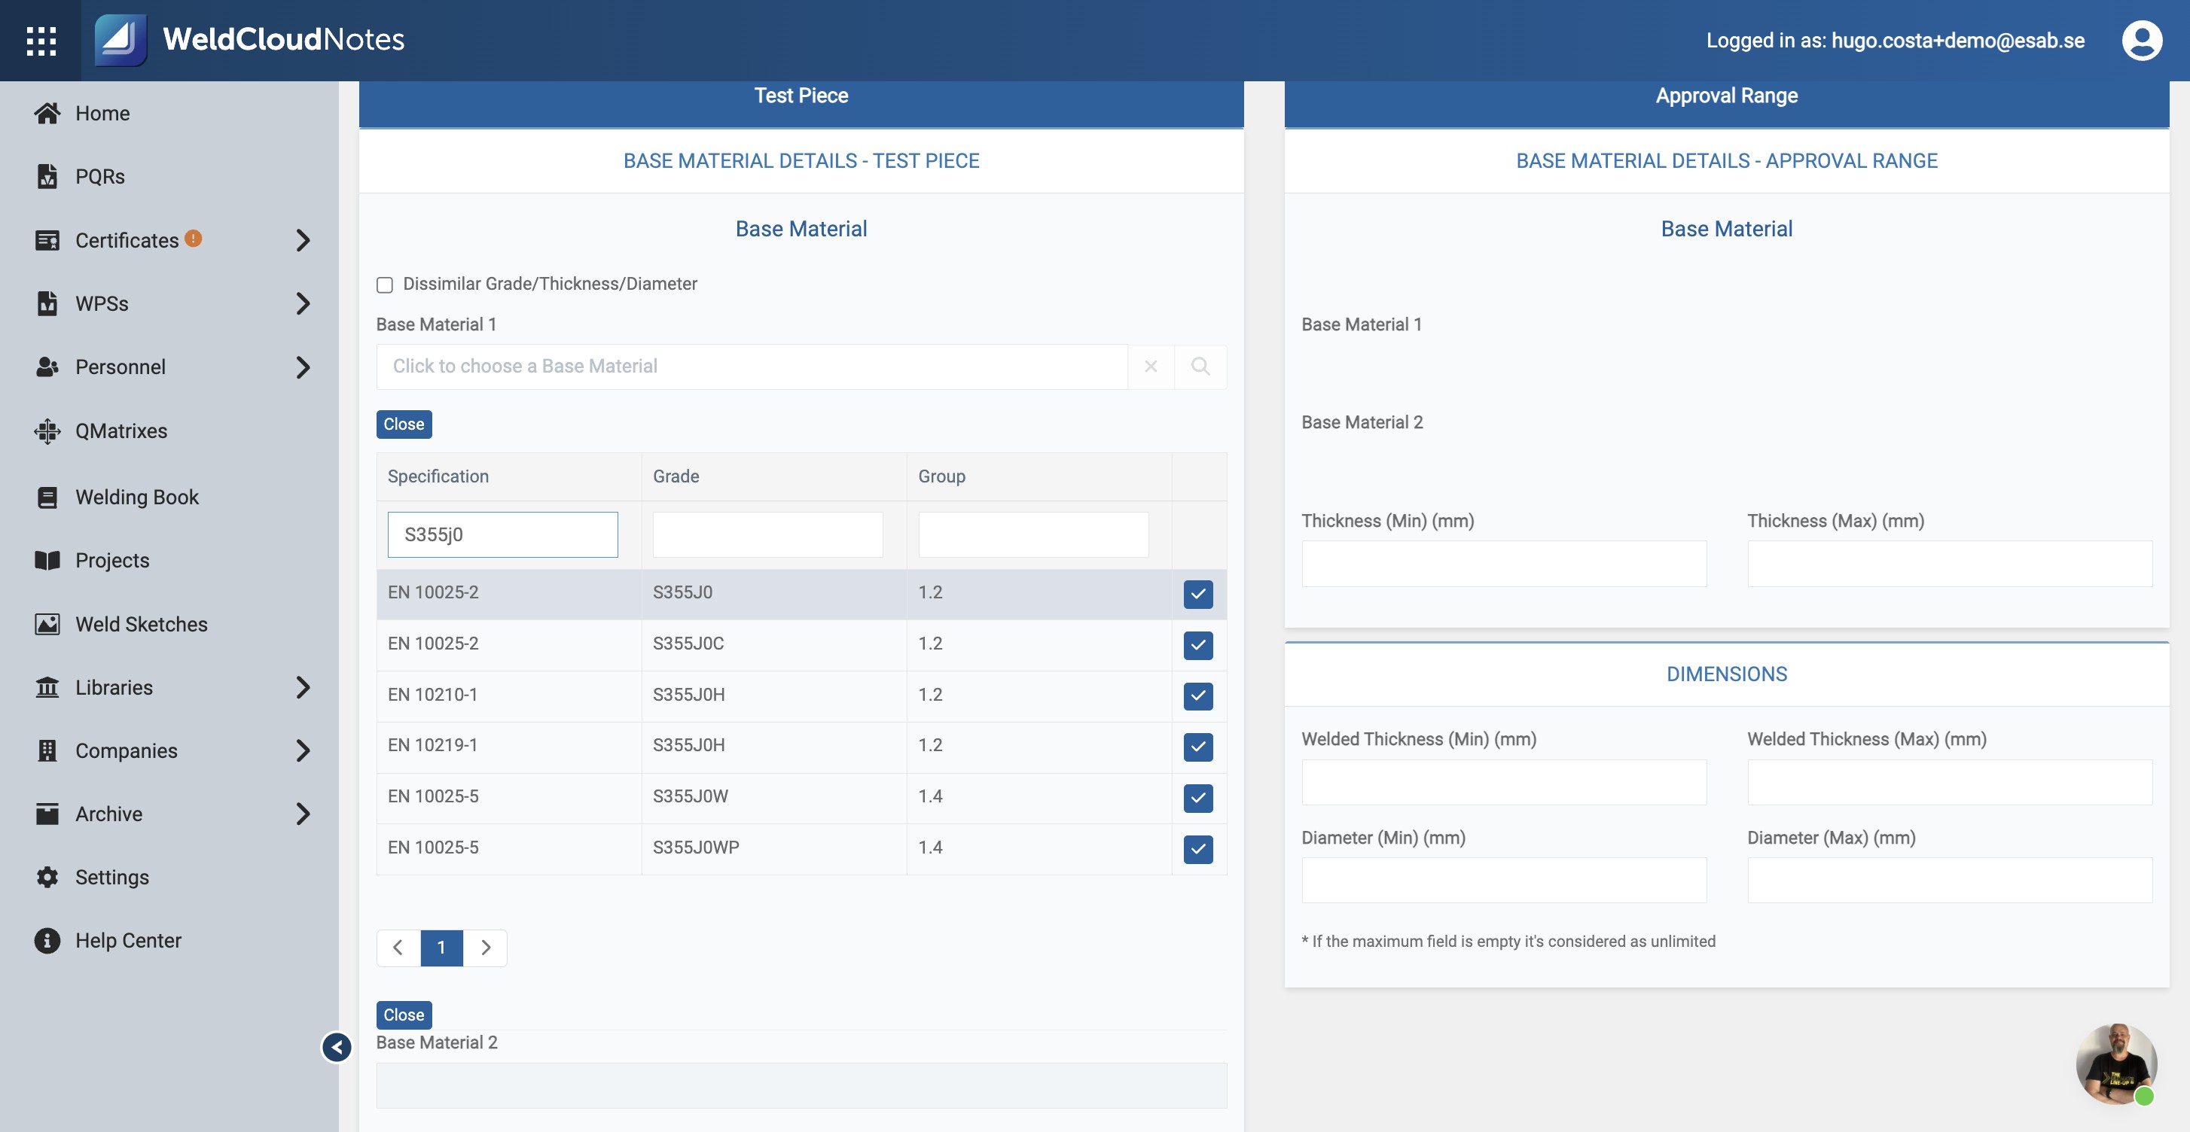Viewport: 2190px width, 1132px height.
Task: Select the EN 10210-1 S355J0H row checkmark
Action: 1198,696
